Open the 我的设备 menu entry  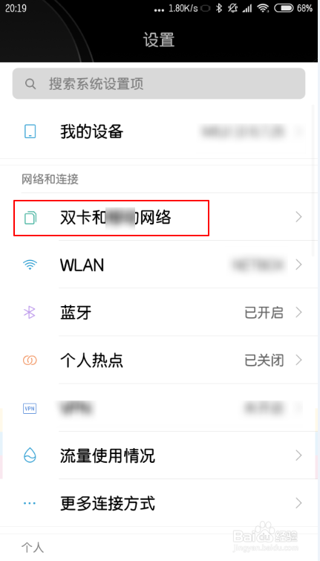(159, 132)
